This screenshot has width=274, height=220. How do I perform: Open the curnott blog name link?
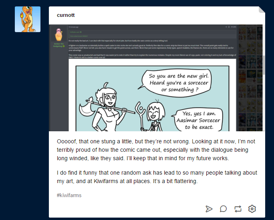66,15
